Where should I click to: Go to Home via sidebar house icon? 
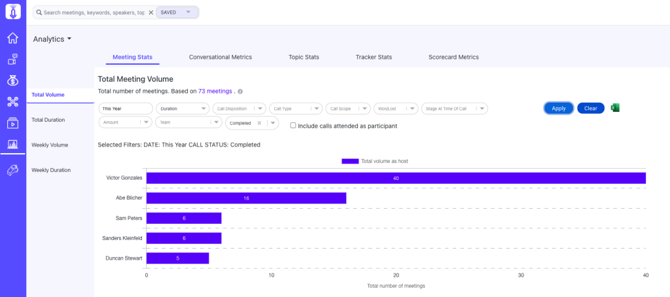(13, 38)
